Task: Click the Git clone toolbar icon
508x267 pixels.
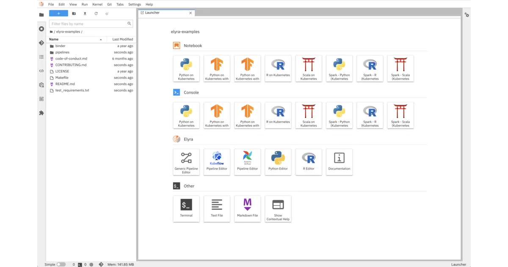Action: pyautogui.click(x=107, y=14)
